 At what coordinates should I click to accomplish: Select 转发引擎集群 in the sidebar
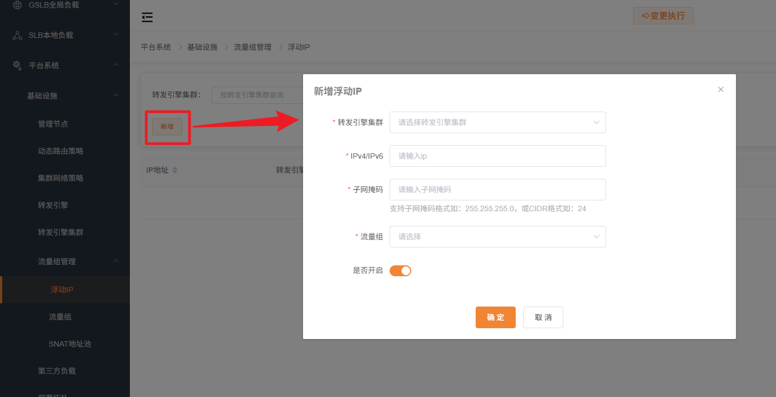pos(61,232)
